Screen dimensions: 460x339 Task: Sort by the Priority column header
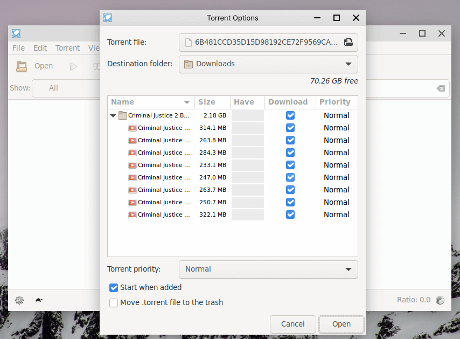pyautogui.click(x=337, y=102)
